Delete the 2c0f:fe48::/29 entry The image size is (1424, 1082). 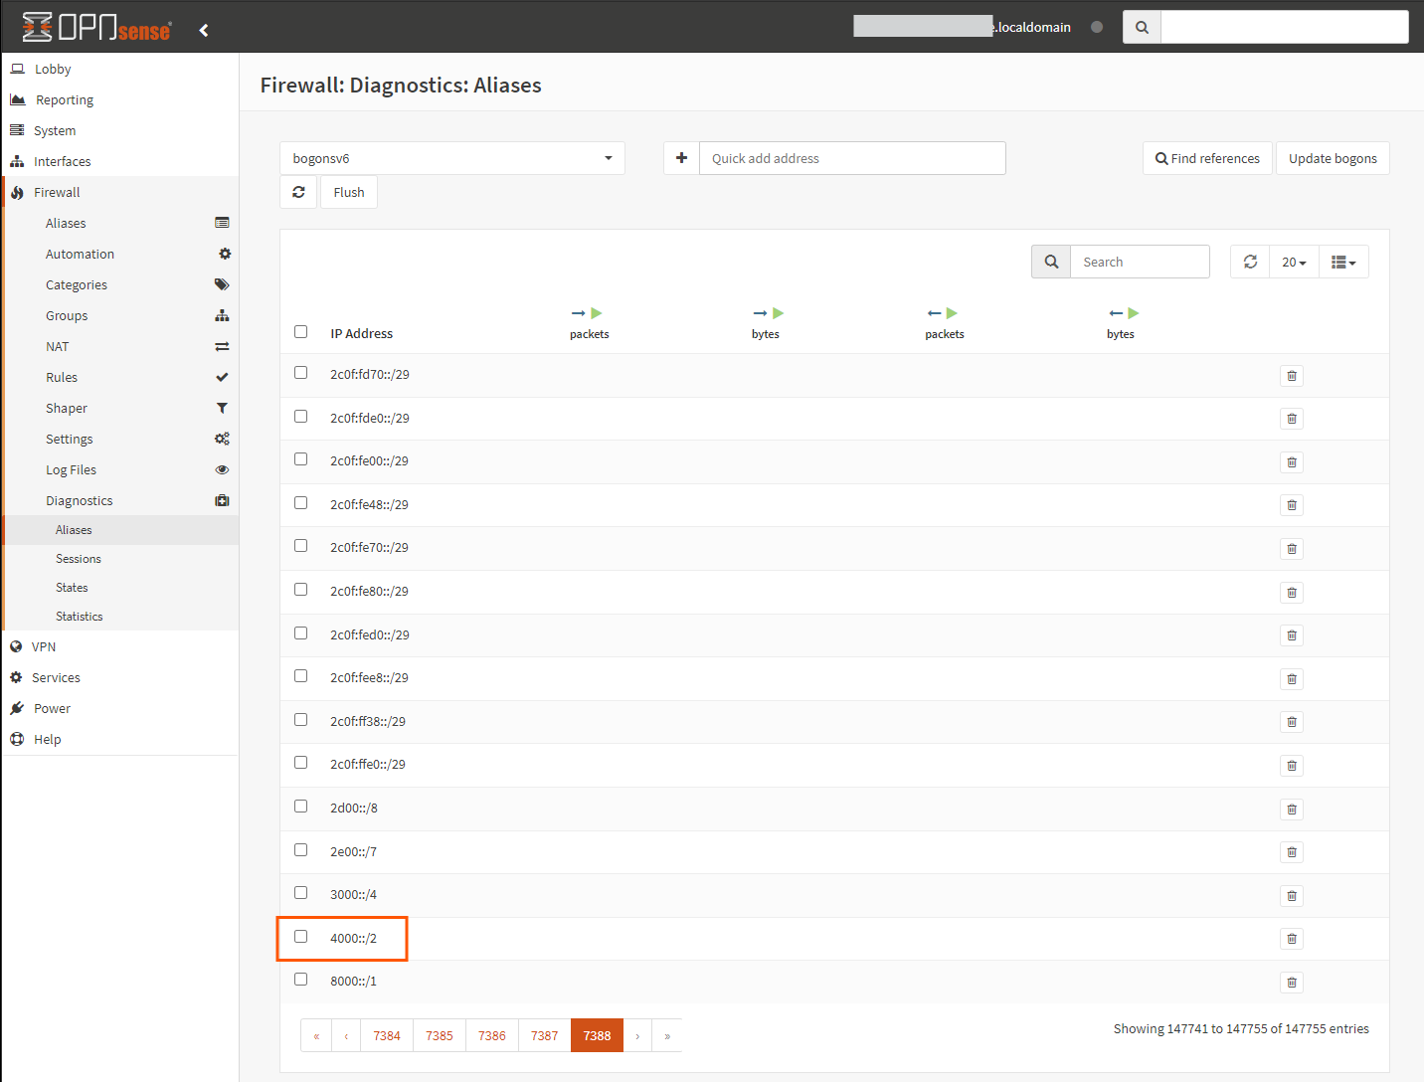point(1292,505)
